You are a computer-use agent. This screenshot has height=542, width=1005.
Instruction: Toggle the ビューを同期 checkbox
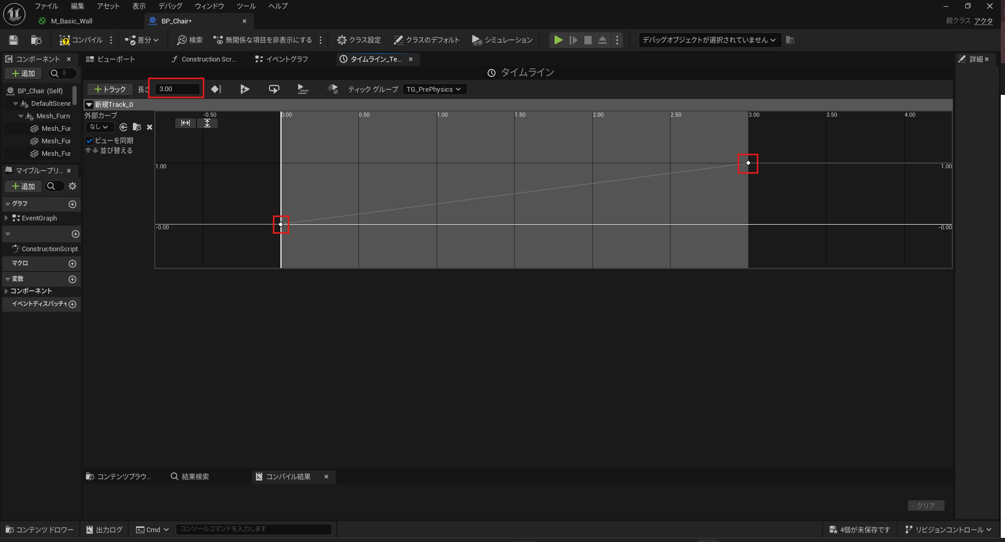[x=89, y=141]
